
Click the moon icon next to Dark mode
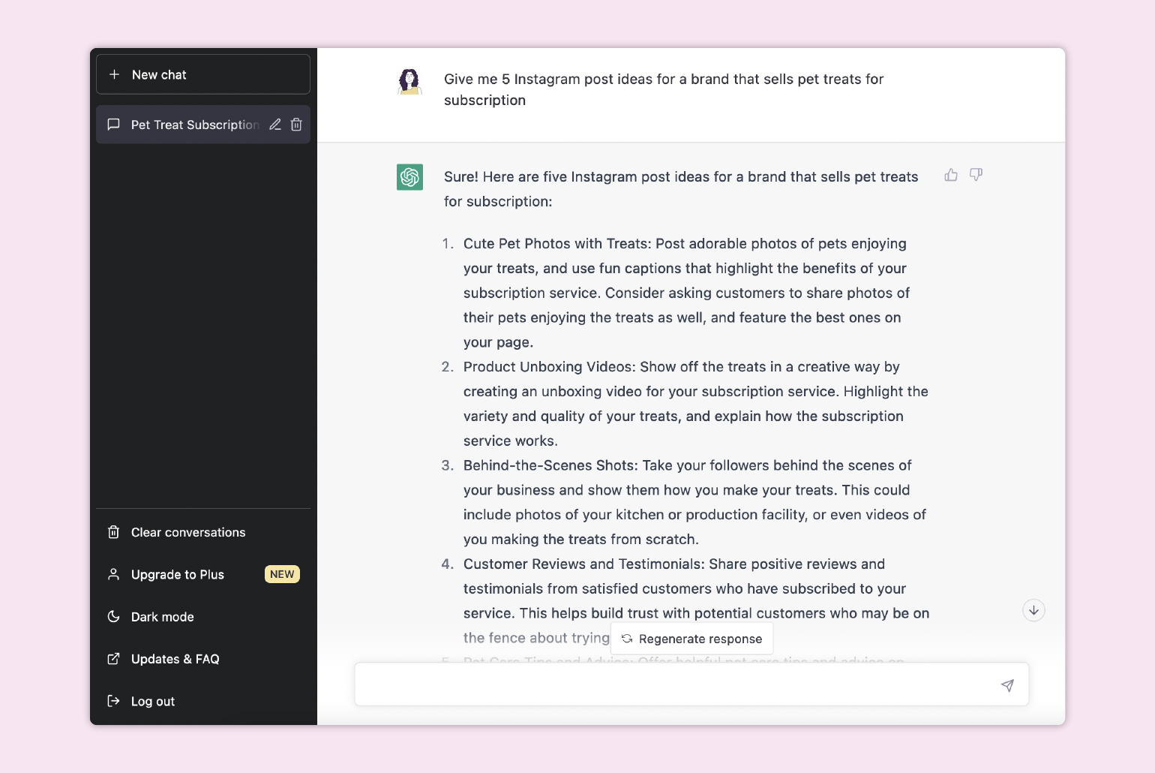[x=114, y=617]
